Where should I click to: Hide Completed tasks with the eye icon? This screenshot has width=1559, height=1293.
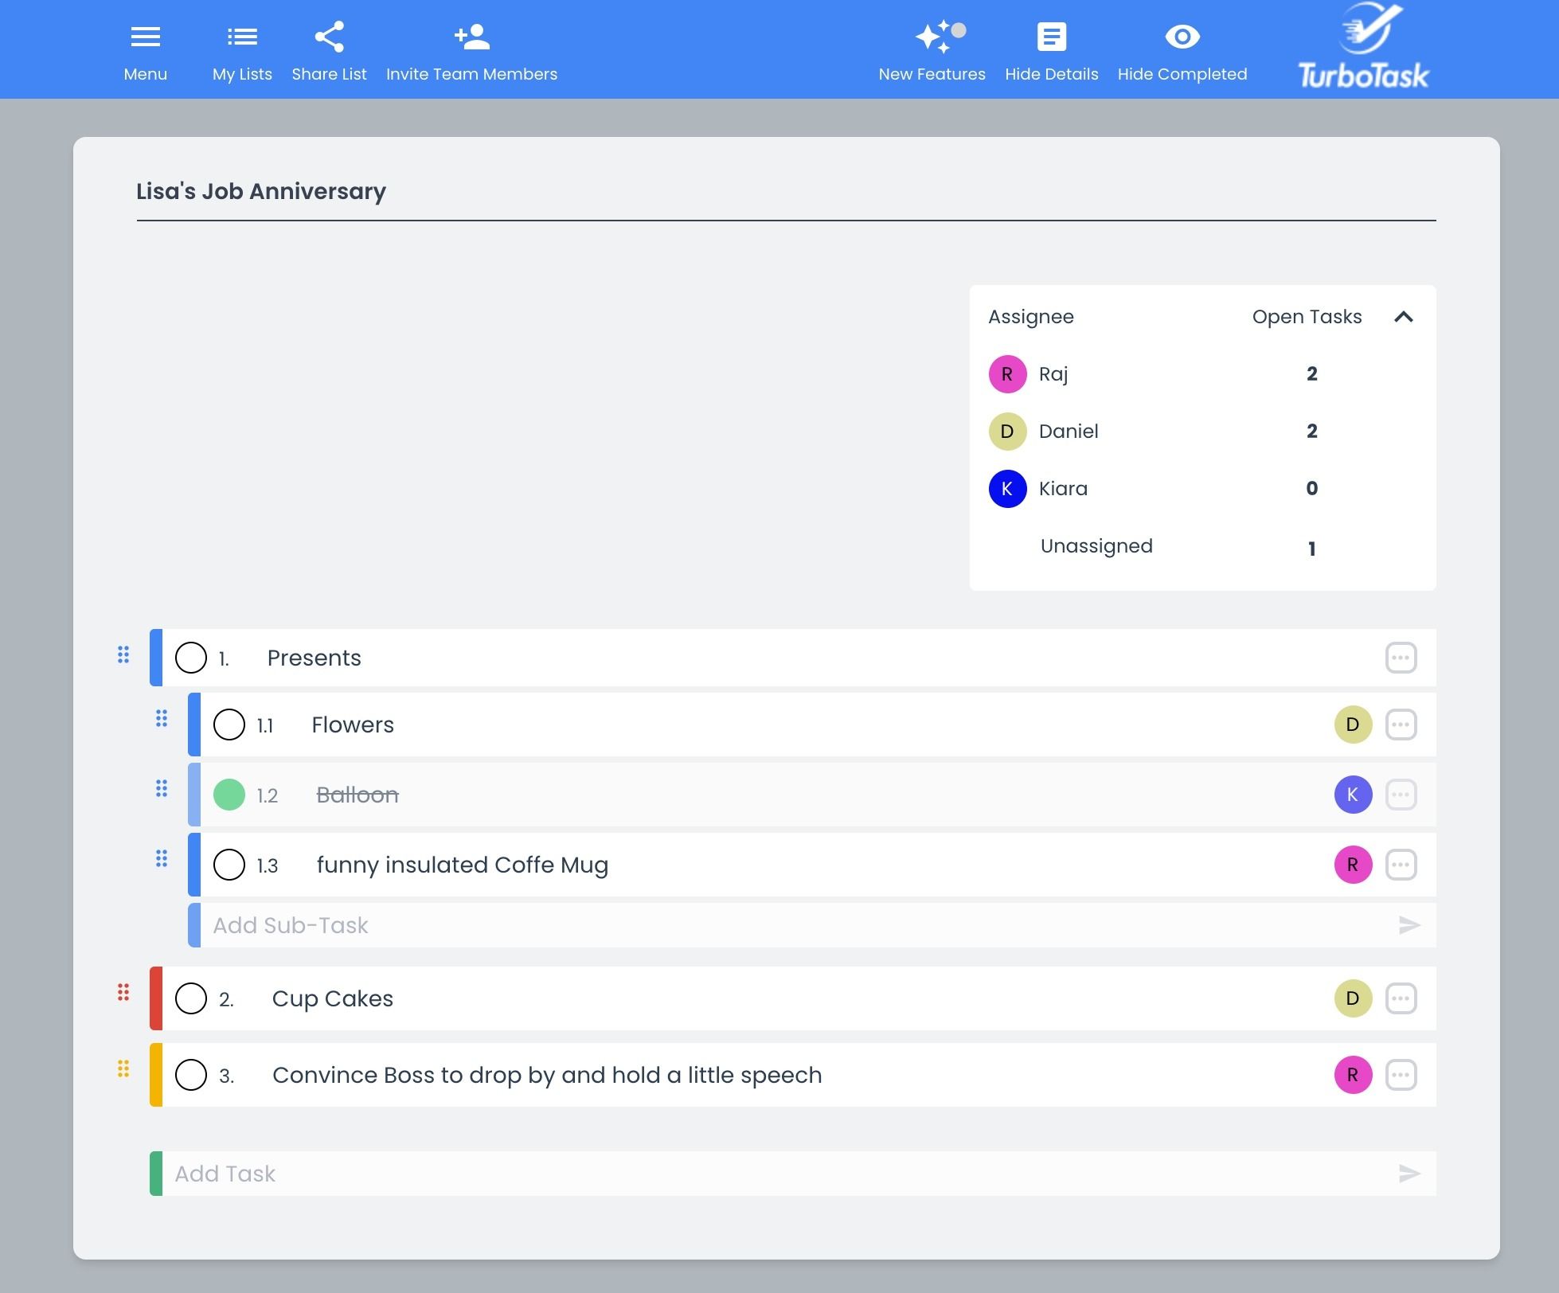[x=1182, y=37]
